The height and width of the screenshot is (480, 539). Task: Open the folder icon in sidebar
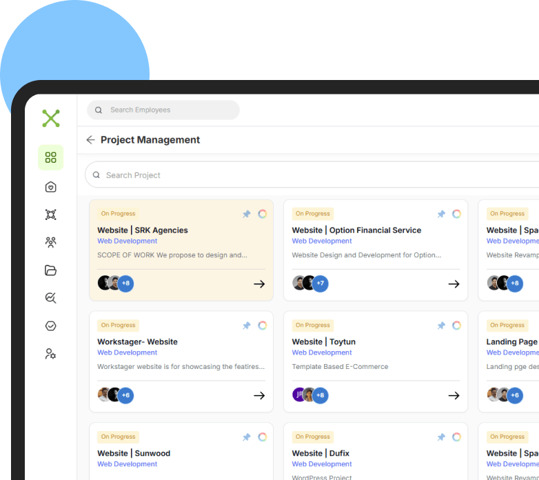coord(50,270)
